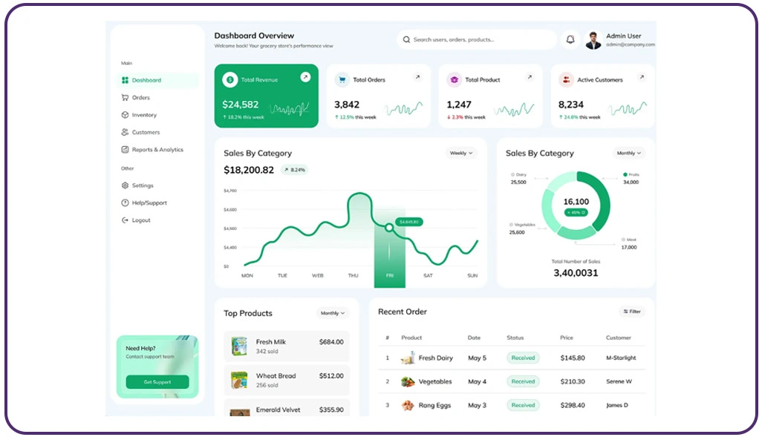
Task: Click the search magnifier icon
Action: click(406, 40)
